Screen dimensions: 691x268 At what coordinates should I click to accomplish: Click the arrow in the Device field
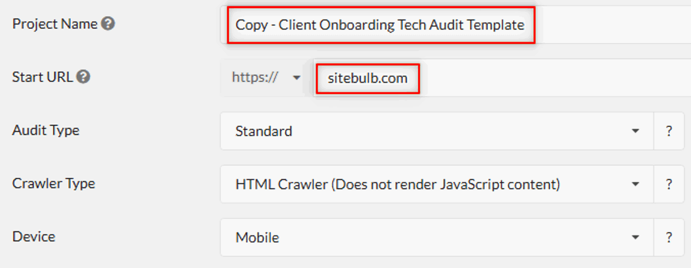(635, 238)
